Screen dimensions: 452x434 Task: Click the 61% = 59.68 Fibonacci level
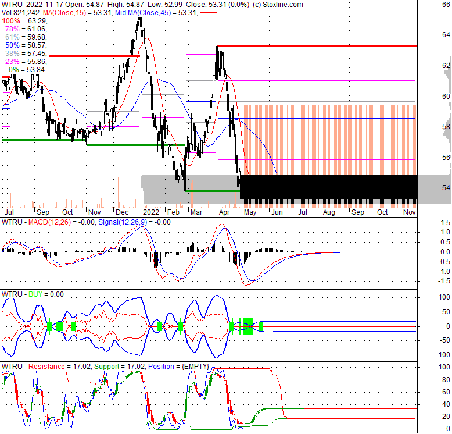click(x=26, y=37)
